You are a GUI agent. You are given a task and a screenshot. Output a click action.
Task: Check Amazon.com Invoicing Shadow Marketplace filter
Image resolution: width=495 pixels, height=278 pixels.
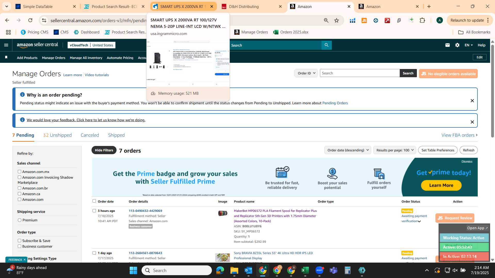(19, 177)
